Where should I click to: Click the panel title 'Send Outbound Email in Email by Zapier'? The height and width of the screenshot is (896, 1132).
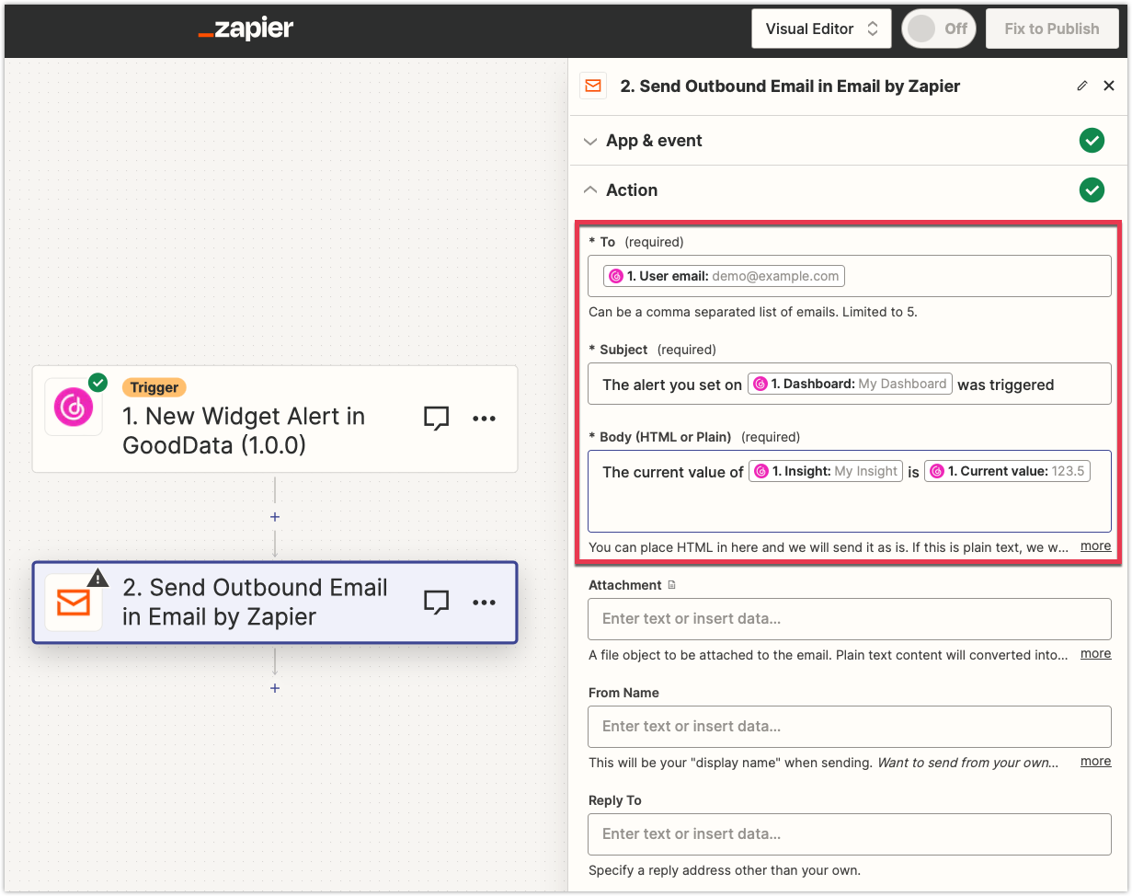[x=790, y=86]
